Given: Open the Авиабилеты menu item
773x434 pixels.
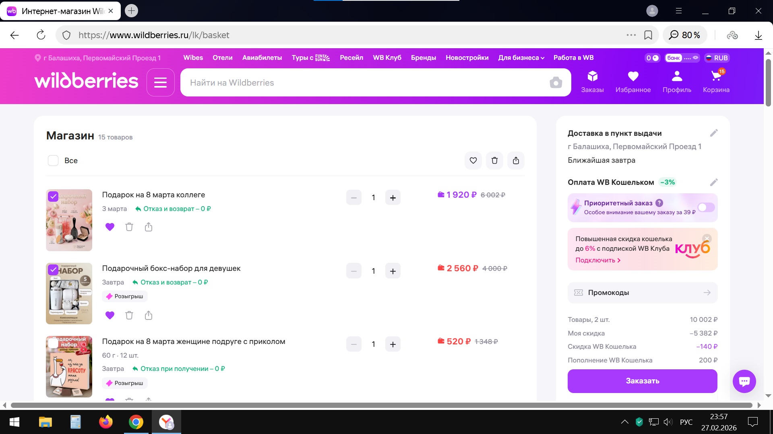Looking at the screenshot, I should click(x=262, y=58).
